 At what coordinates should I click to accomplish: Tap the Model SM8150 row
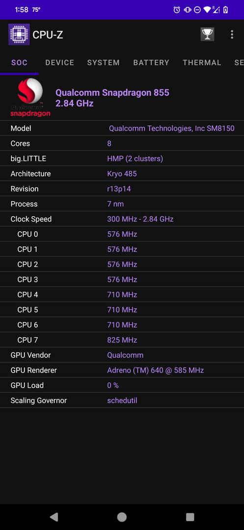[x=122, y=129]
